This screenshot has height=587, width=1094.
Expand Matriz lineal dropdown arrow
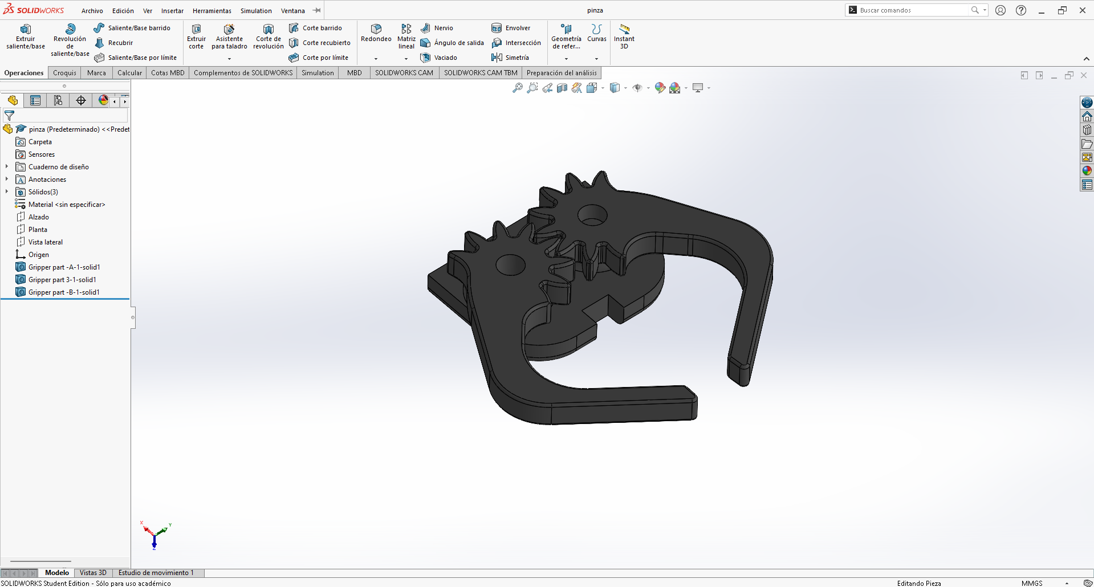(406, 59)
